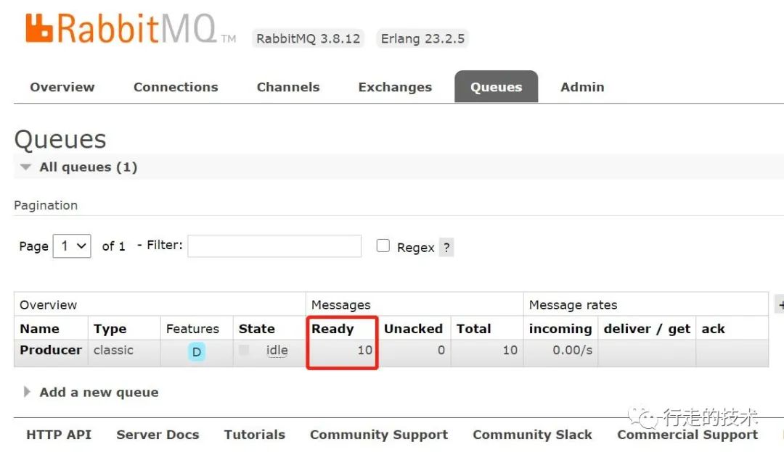Open the Community Slack link
The height and width of the screenshot is (452, 784).
[533, 435]
